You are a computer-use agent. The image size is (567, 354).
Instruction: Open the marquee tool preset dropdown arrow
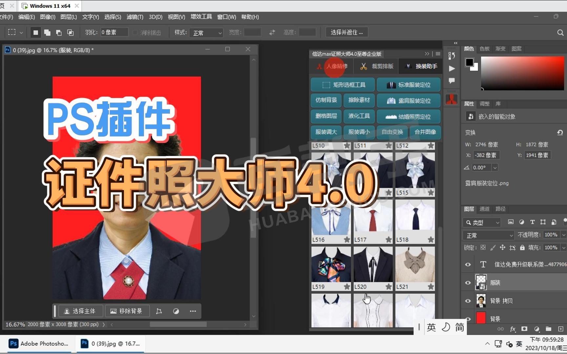pyautogui.click(x=21, y=32)
